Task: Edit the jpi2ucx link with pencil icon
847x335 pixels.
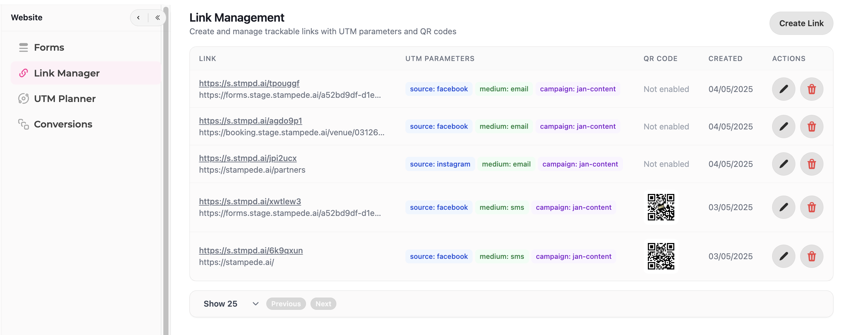Action: (783, 164)
